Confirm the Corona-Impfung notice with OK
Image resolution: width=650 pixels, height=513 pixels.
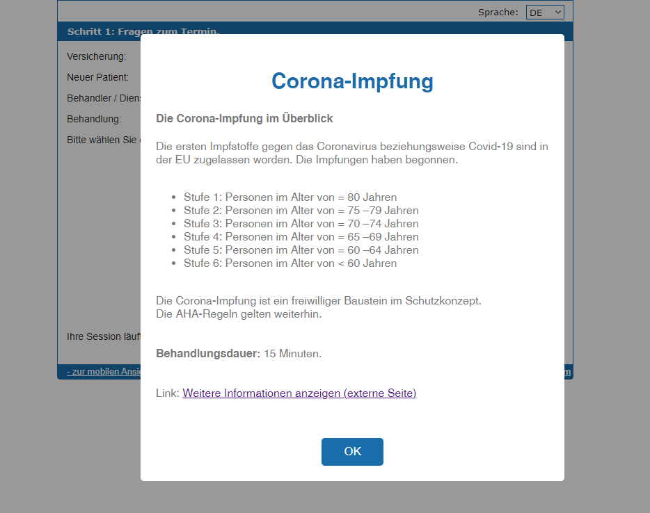352,451
